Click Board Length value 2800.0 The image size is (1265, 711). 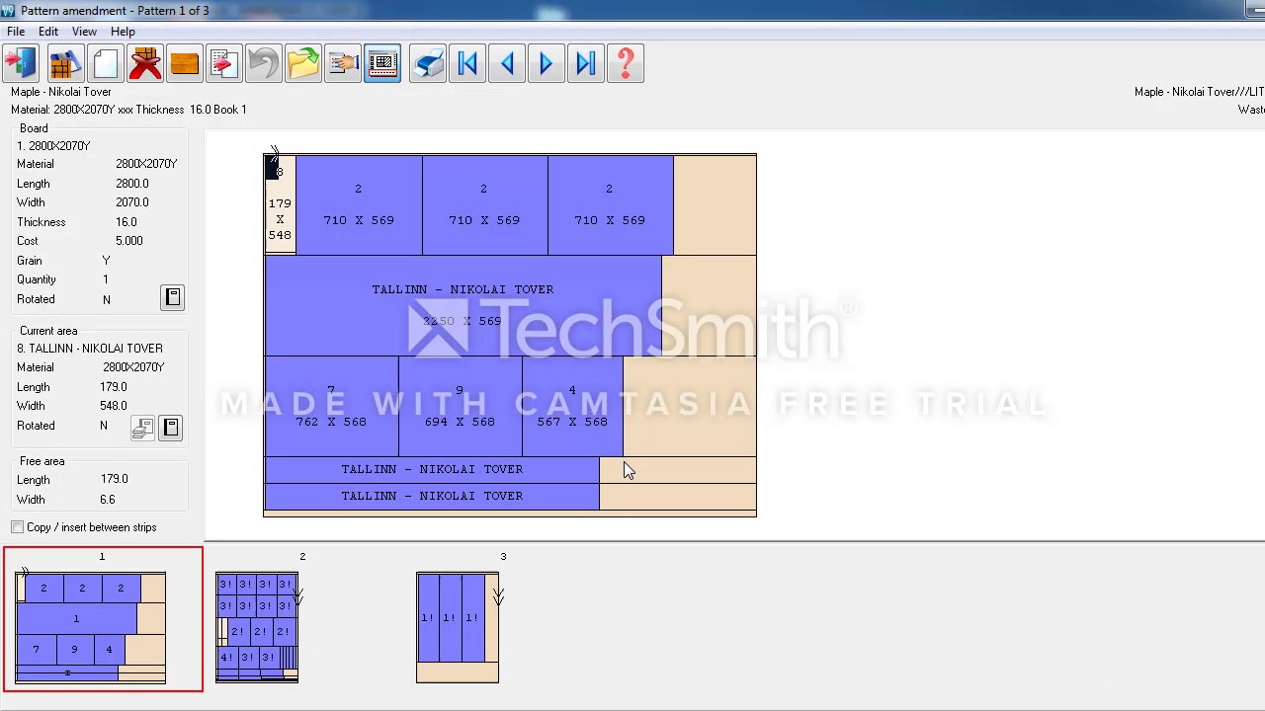[131, 184]
